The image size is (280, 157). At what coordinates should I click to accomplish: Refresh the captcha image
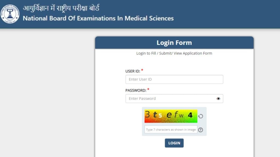click(x=201, y=116)
